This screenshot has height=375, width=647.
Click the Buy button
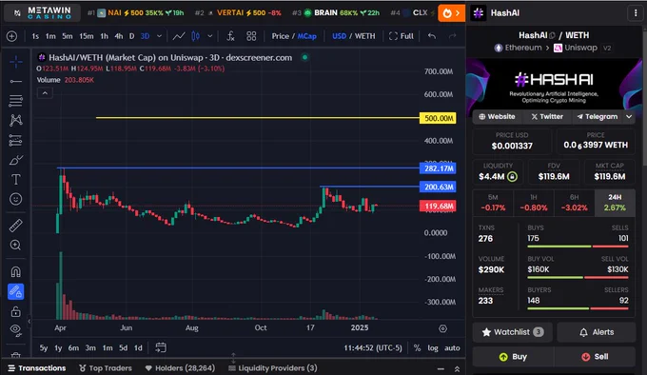click(x=513, y=356)
